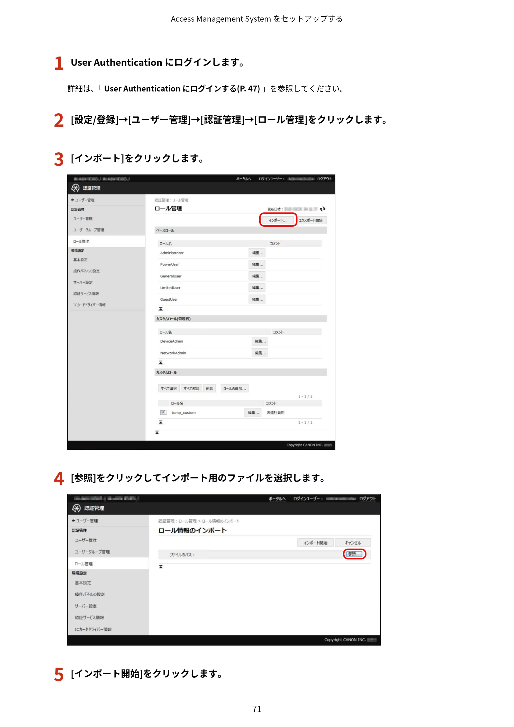Screen dimensions: 514x727
Task: Click the エクスポート開始 button
Action: [x=310, y=220]
